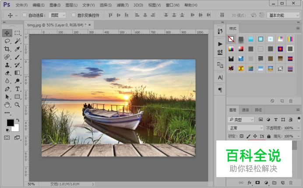303x188 pixels.
Task: Add a layer mask
Action: pyautogui.click(x=257, y=183)
